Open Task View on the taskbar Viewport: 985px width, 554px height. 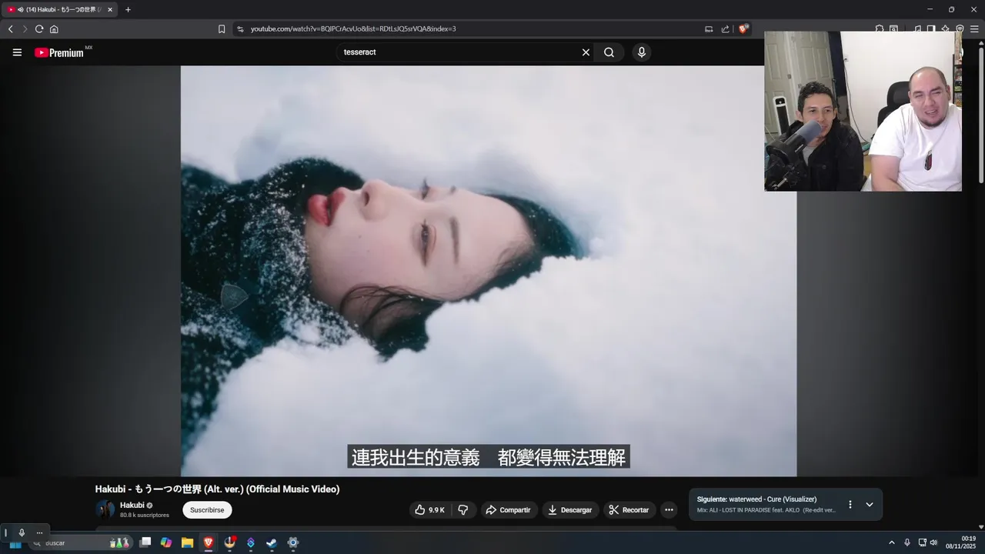point(145,543)
